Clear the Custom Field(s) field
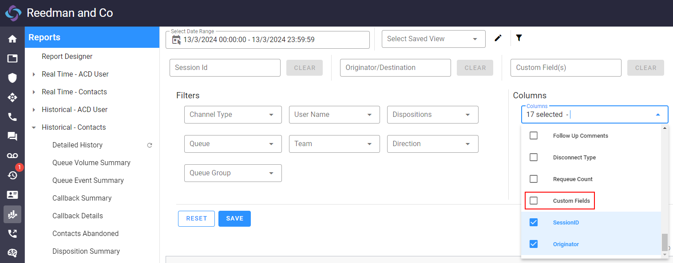This screenshot has height=263, width=673. coord(645,68)
